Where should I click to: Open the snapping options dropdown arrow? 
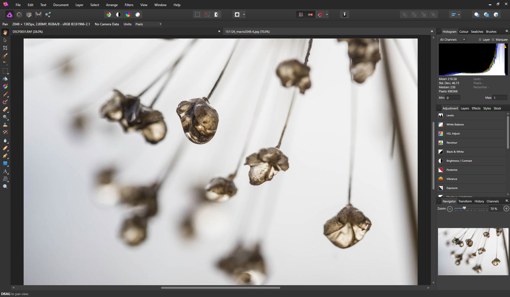[x=327, y=14]
